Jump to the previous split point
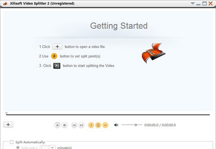 click(x=74, y=125)
